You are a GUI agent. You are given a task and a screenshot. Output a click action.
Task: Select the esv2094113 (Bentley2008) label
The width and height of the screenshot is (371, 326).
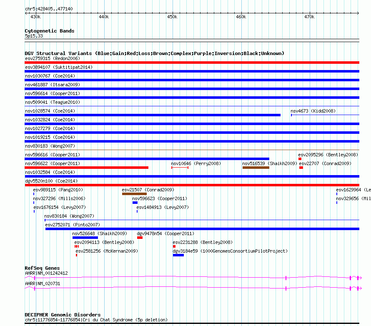pyautogui.click(x=104, y=242)
